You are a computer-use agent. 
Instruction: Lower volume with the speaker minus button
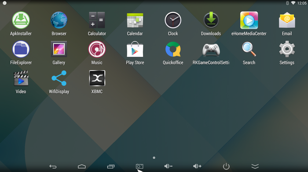169,166
